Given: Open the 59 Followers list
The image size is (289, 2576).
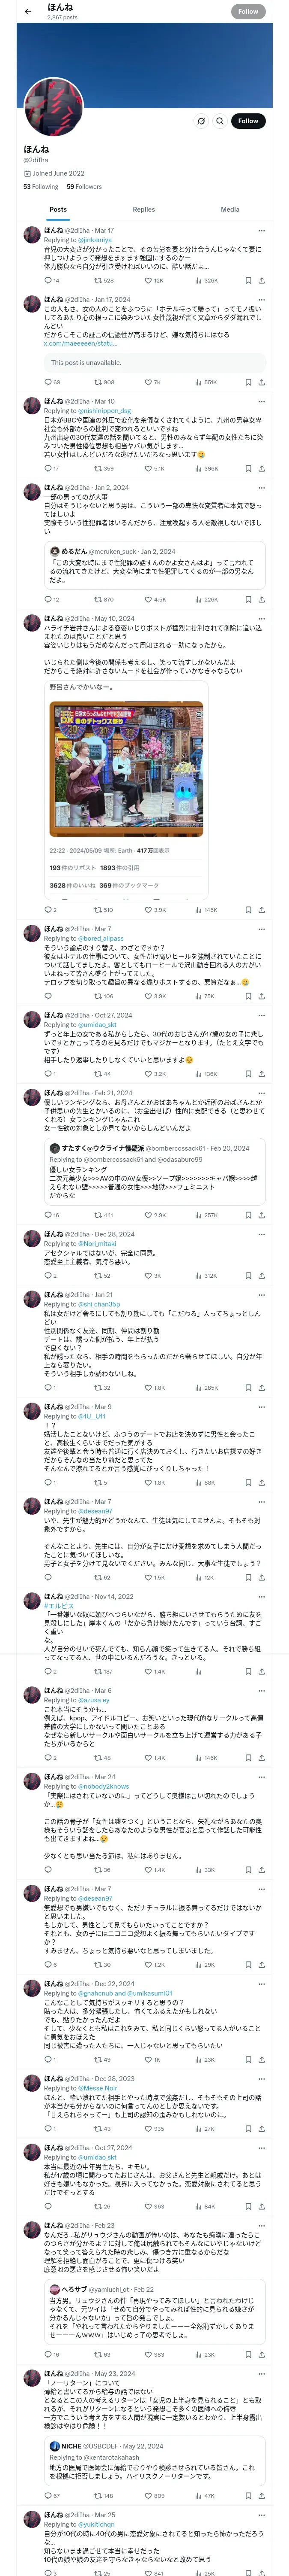Looking at the screenshot, I should (84, 187).
